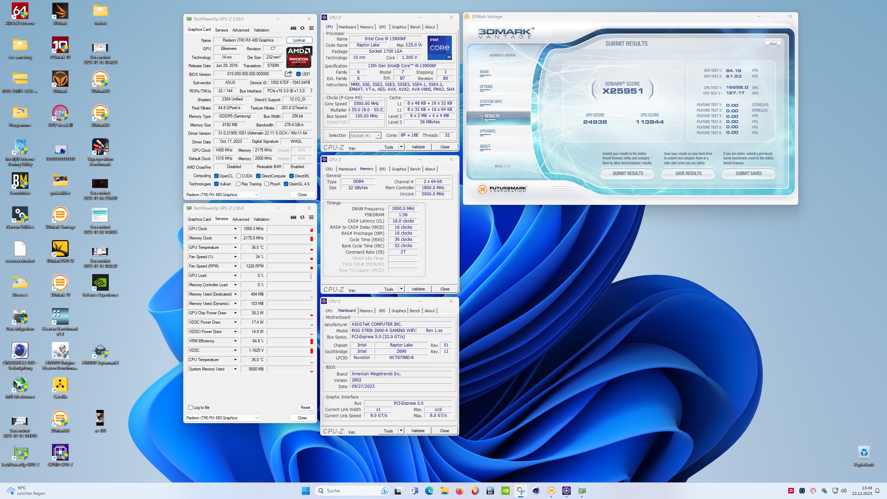887x499 pixels.
Task: Open GPU selector dropdown in top GPU-Z
Action: pyautogui.click(x=222, y=195)
